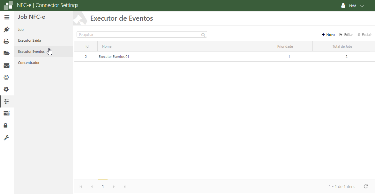Select the envelope mail icon
The height and width of the screenshot is (194, 375).
coord(6,66)
